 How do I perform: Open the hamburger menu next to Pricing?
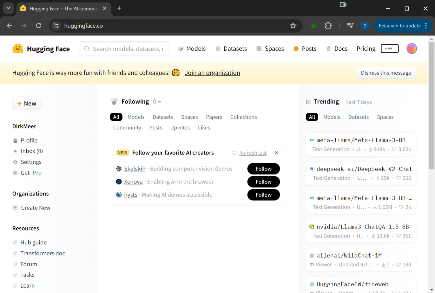[x=389, y=48]
